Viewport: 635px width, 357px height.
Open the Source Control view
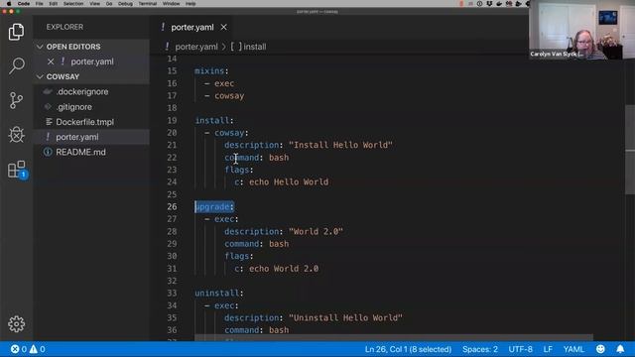(16, 100)
